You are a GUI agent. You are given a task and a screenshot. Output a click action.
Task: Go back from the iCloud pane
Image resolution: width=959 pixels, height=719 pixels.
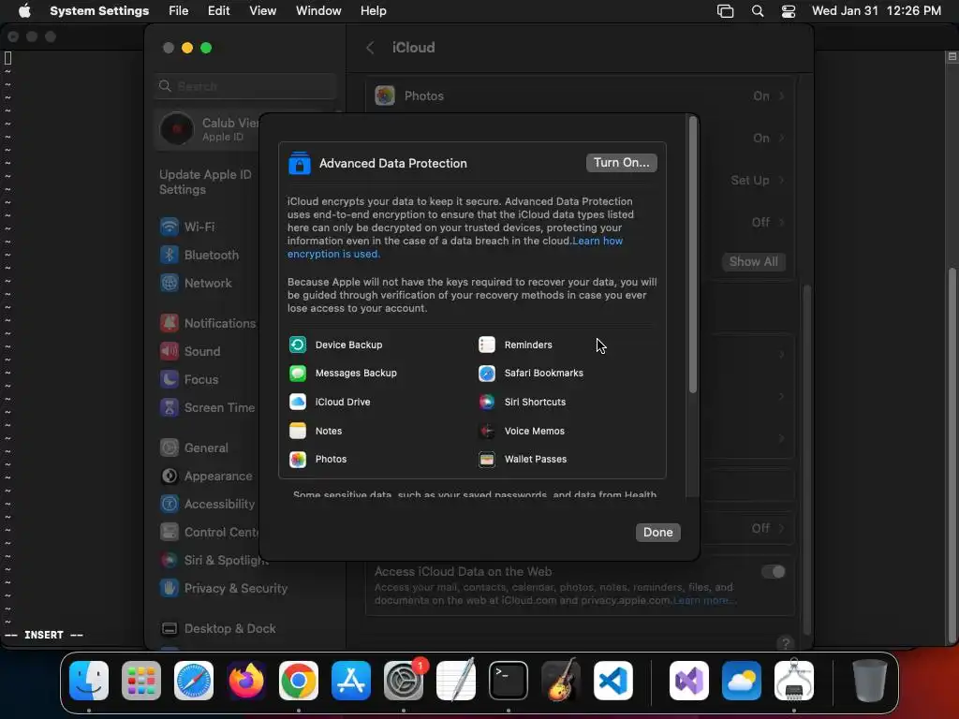(370, 48)
